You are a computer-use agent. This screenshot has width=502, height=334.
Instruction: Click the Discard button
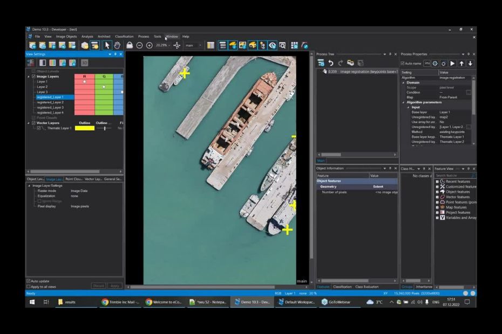point(99,286)
